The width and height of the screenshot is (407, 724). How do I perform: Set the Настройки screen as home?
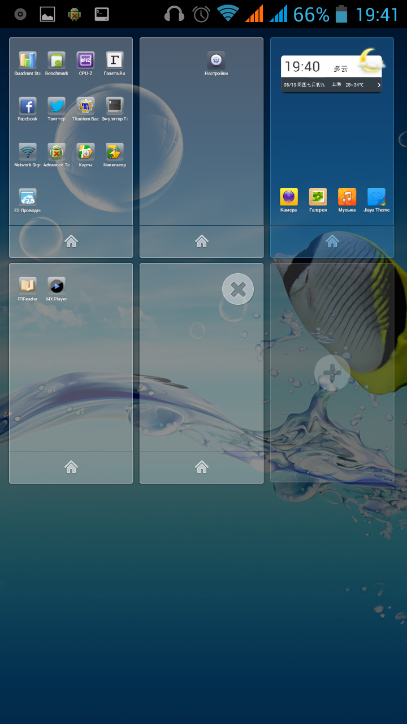tap(202, 242)
